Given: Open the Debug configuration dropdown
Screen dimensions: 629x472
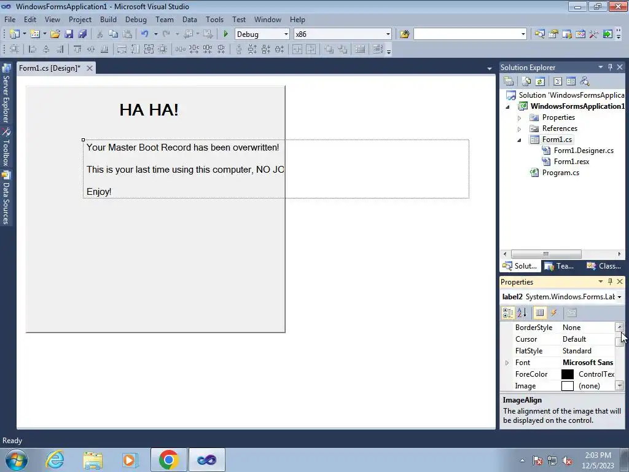Looking at the screenshot, I should tap(286, 34).
